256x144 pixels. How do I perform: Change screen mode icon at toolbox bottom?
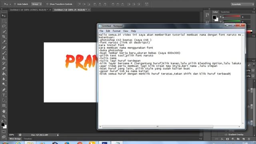pos(4,137)
